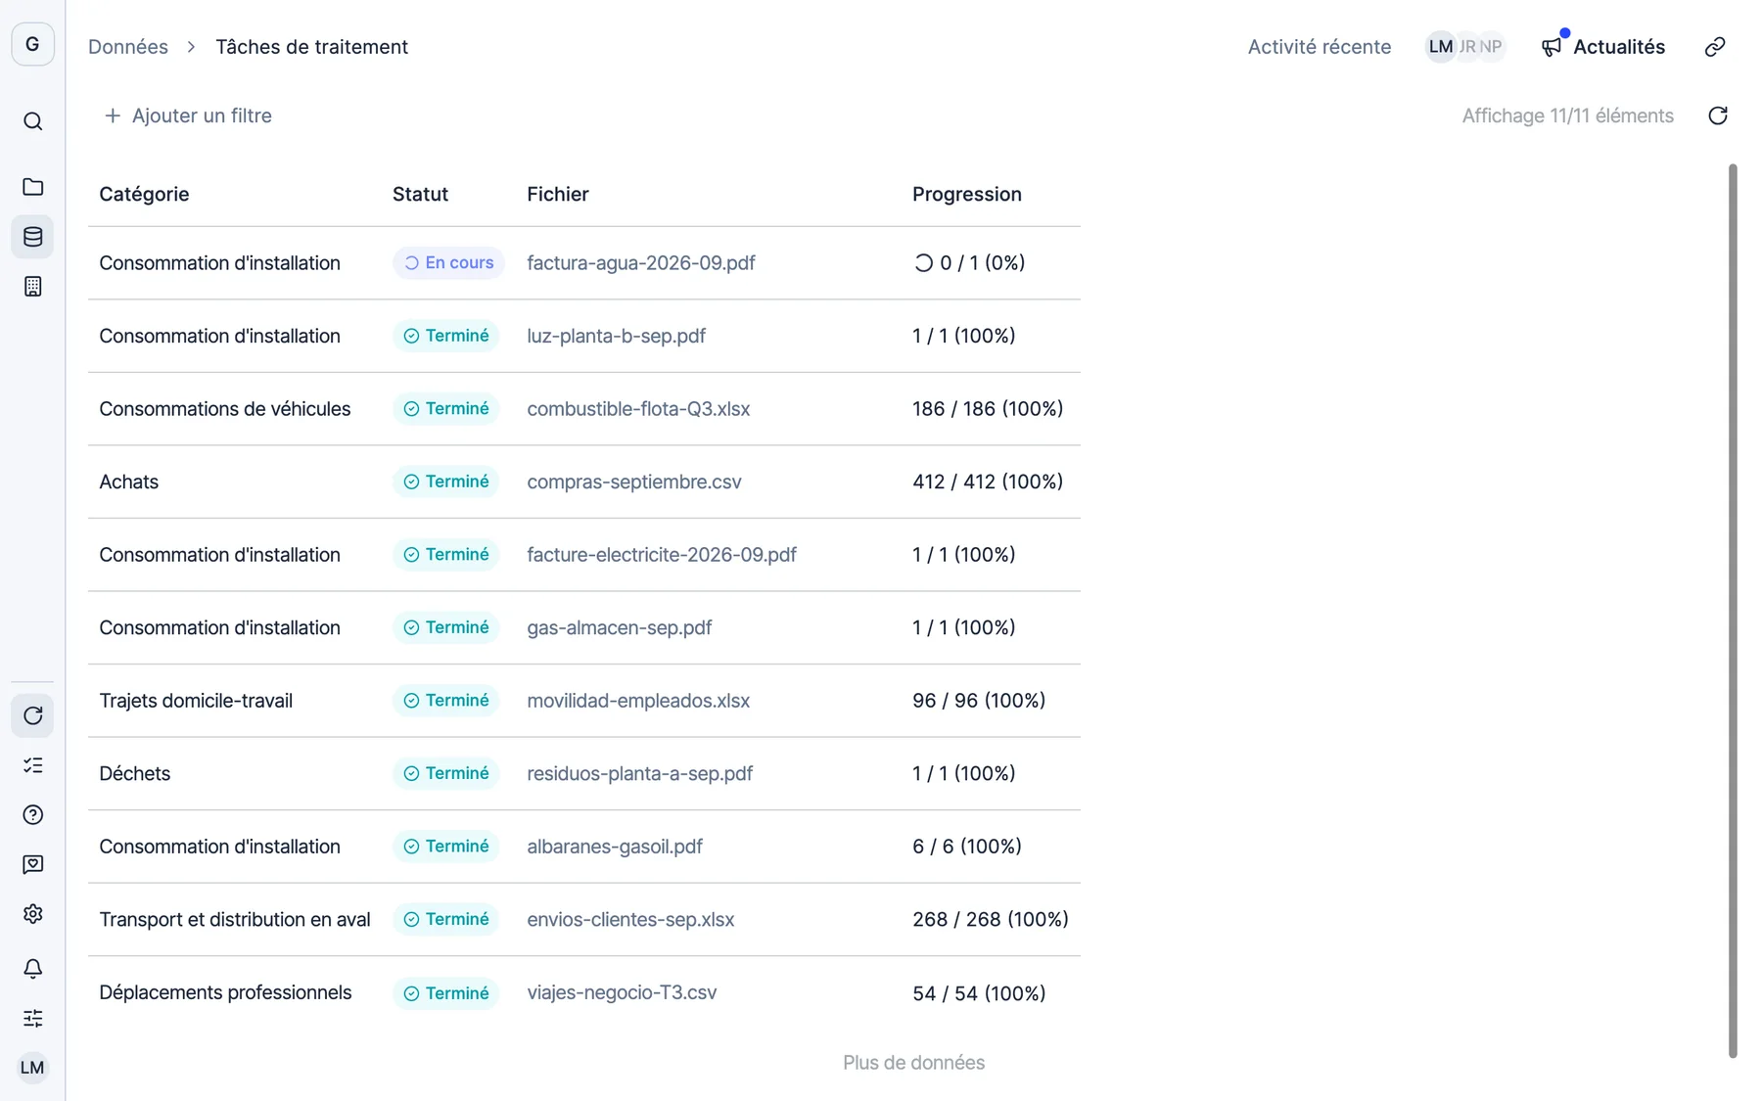Open the sliders preferences icon in sidebar
This screenshot has width=1762, height=1101.
tap(32, 1018)
